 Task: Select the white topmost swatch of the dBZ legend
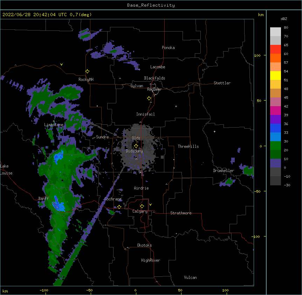click(275, 32)
